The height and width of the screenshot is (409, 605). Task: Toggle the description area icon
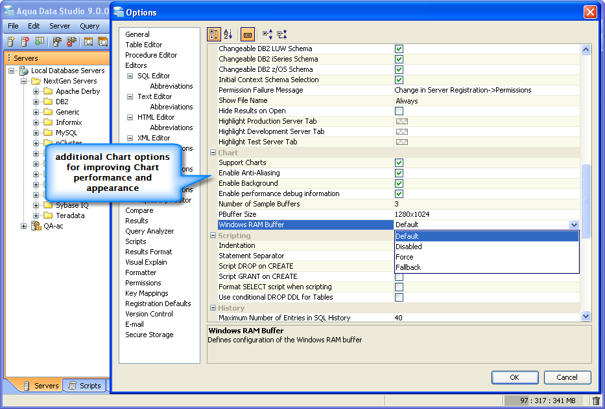tap(247, 34)
